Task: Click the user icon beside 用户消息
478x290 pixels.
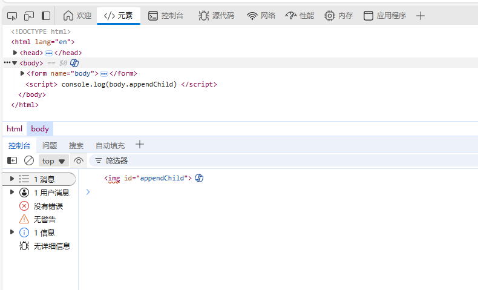Action: 24,193
